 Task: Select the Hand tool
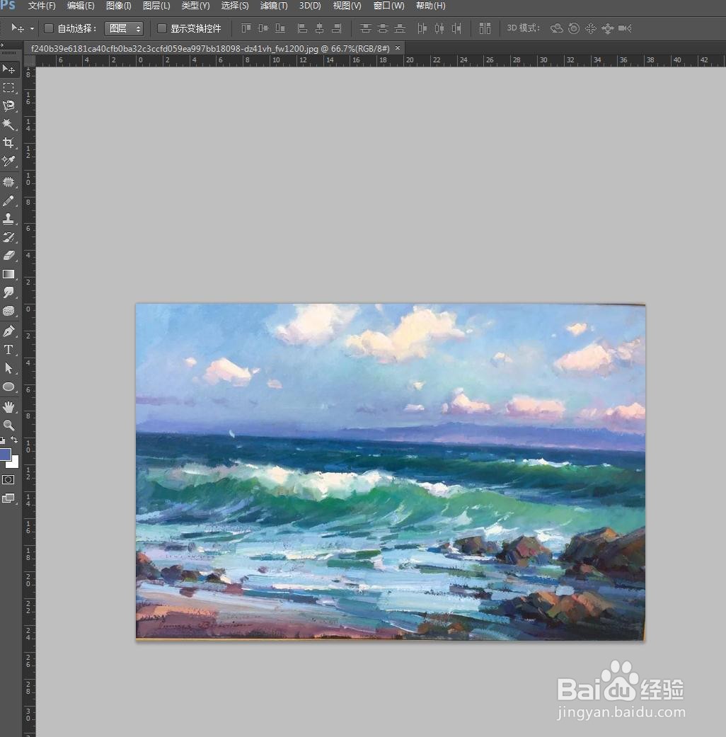(x=8, y=407)
